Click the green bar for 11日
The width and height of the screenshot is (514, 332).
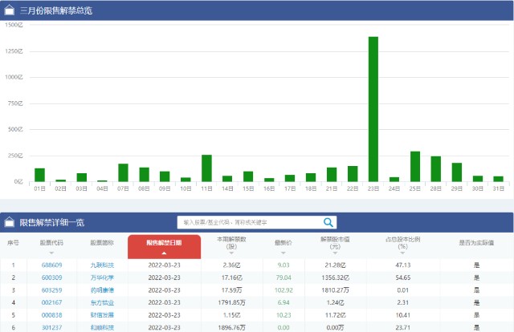[x=206, y=168]
